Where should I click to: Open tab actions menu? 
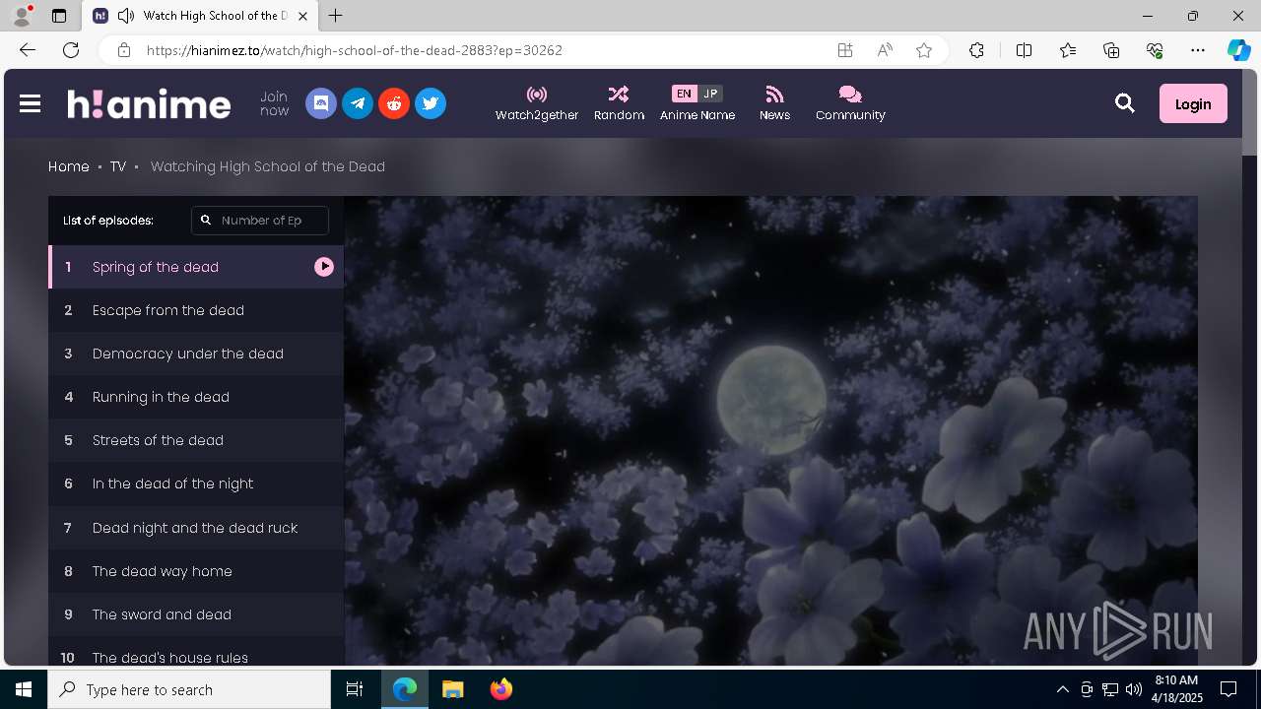click(x=59, y=16)
